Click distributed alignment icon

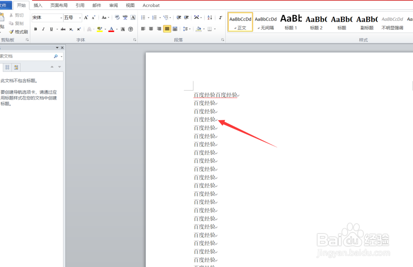point(175,29)
